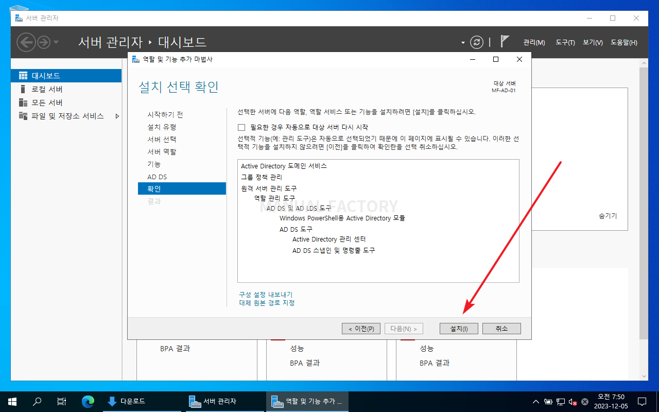This screenshot has height=412, width=659.
Task: Click the 설치(I) button
Action: 459,329
